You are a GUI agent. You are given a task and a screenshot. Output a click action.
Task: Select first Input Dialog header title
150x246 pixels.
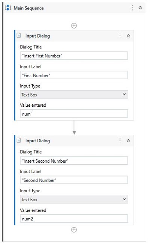point(37,36)
